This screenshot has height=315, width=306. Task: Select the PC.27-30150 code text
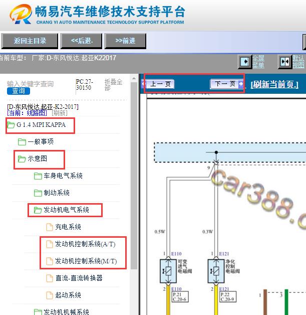(85, 85)
